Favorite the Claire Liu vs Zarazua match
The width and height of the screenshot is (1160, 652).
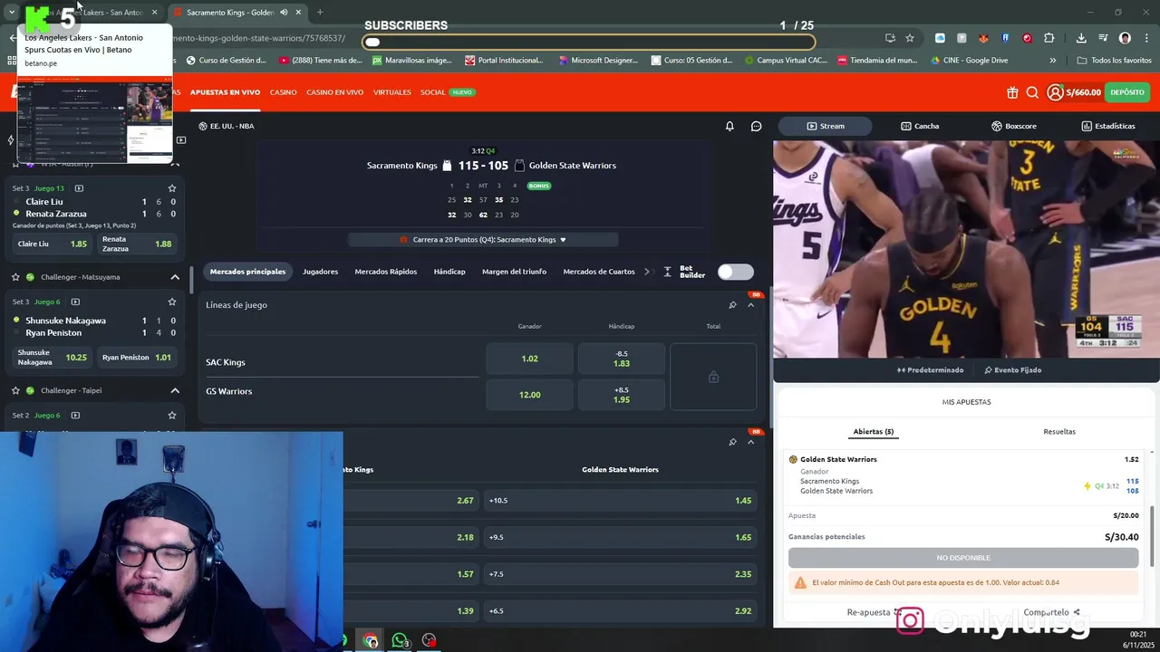tap(171, 188)
